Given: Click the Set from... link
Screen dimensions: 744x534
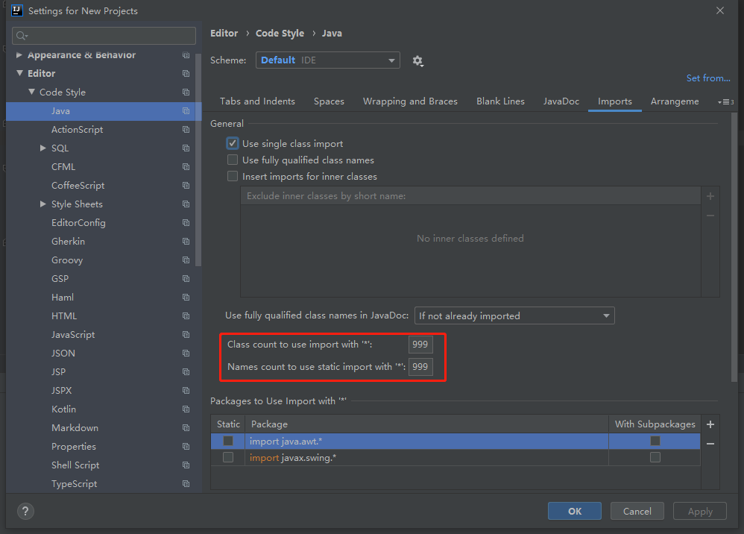Looking at the screenshot, I should point(707,78).
